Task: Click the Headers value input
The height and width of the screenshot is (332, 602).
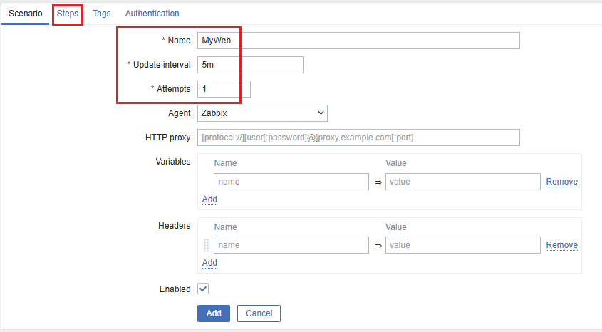Action: pos(462,245)
